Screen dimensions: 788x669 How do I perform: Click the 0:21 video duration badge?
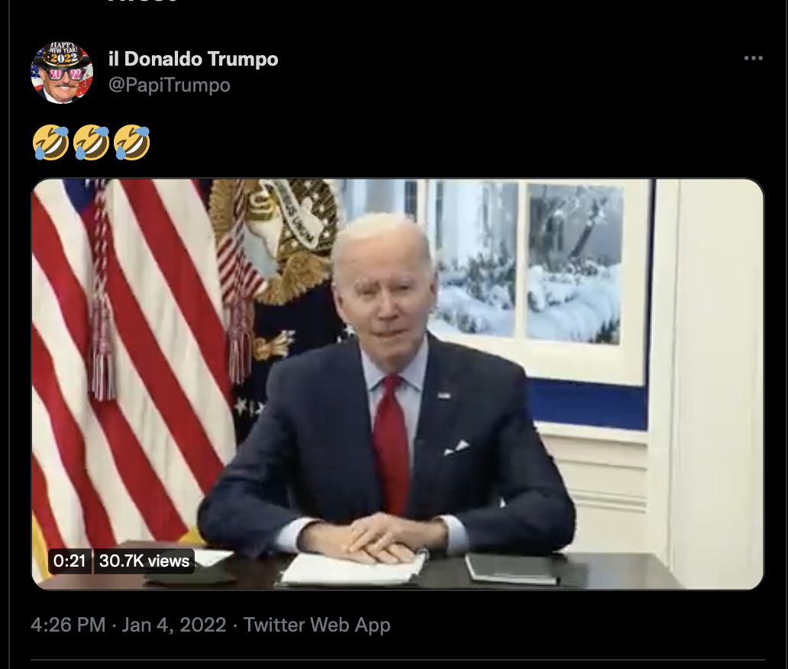(69, 561)
